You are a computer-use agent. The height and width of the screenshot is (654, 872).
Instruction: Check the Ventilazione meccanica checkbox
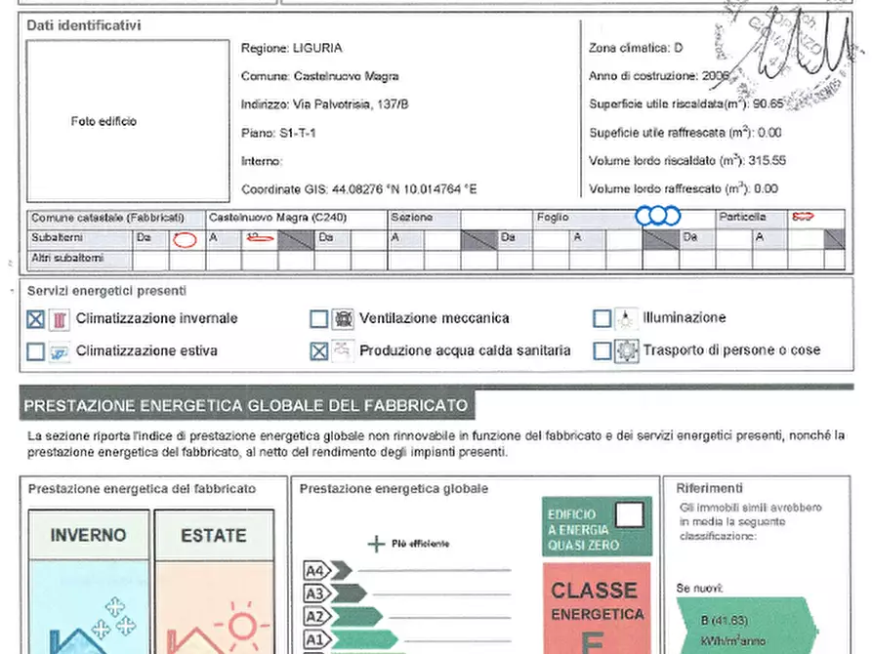click(x=318, y=319)
